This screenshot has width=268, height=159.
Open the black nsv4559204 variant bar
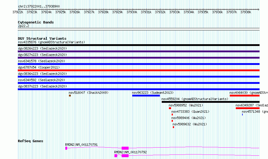pyautogui.click(x=210, y=102)
